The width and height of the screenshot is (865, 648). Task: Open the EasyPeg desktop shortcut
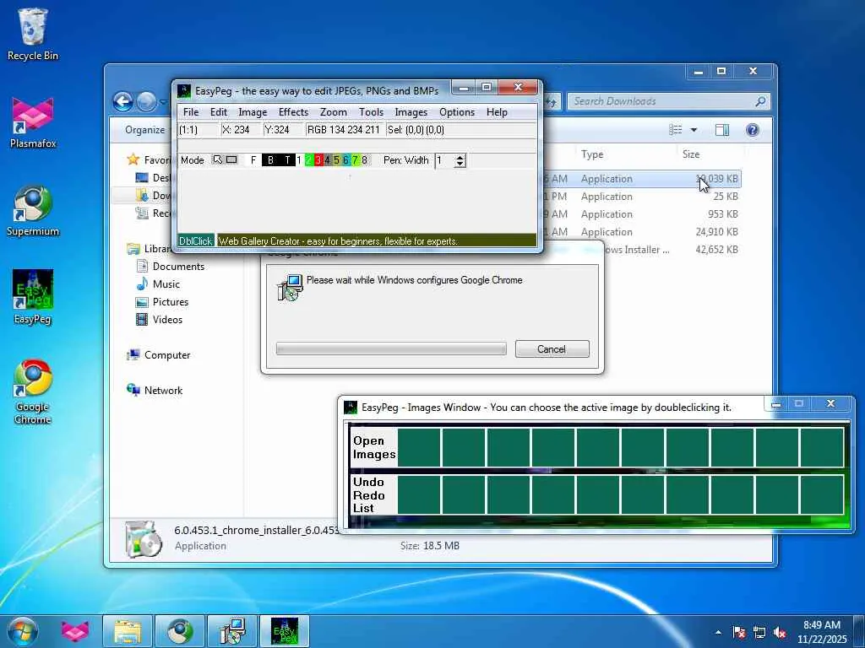pyautogui.click(x=33, y=298)
